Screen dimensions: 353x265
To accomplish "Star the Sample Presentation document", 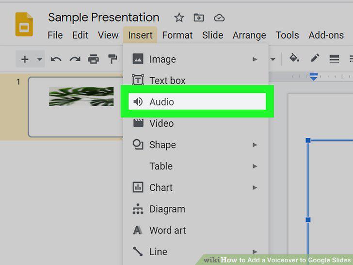I will click(x=179, y=17).
